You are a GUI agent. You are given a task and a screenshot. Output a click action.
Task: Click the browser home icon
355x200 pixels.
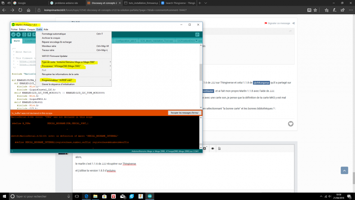(28, 10)
